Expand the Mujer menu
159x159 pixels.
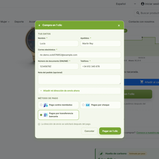(x=5, y=22)
